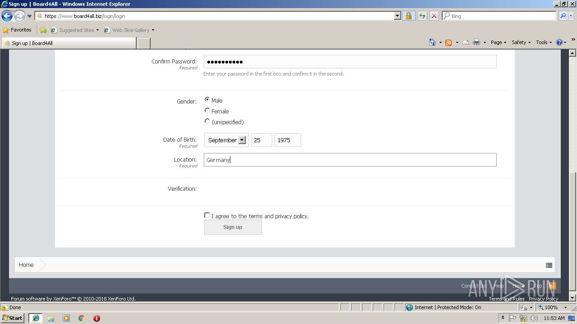Click the volume speaker tray icon
This screenshot has width=577, height=324.
click(534, 318)
